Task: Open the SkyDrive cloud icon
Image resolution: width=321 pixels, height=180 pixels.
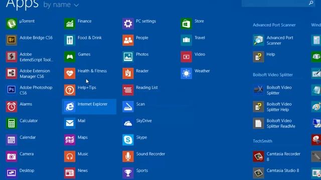Action: (x=128, y=123)
